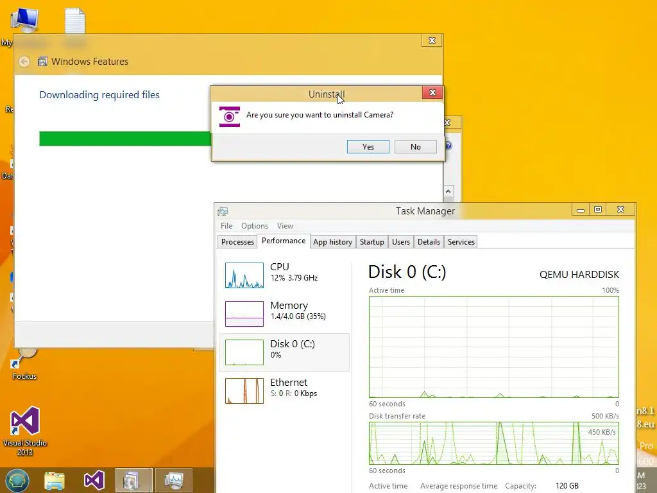Click No in the Uninstall dialog
This screenshot has height=493, width=657.
click(x=415, y=147)
